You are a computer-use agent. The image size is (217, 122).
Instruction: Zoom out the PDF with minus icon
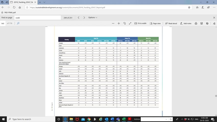113,23
